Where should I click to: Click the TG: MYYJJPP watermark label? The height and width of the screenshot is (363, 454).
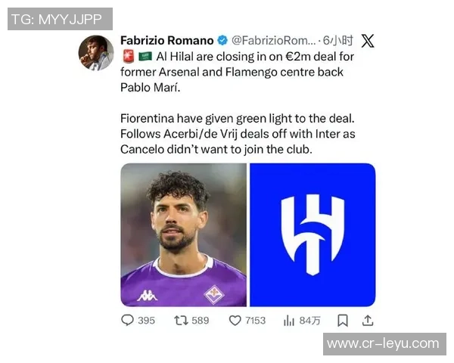coord(60,19)
